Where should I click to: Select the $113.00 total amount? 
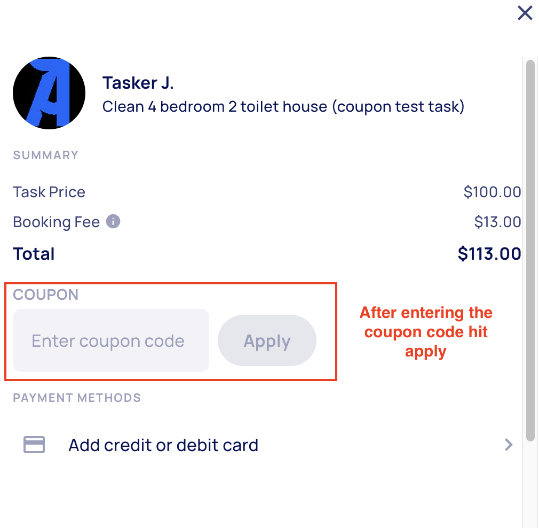(x=489, y=254)
